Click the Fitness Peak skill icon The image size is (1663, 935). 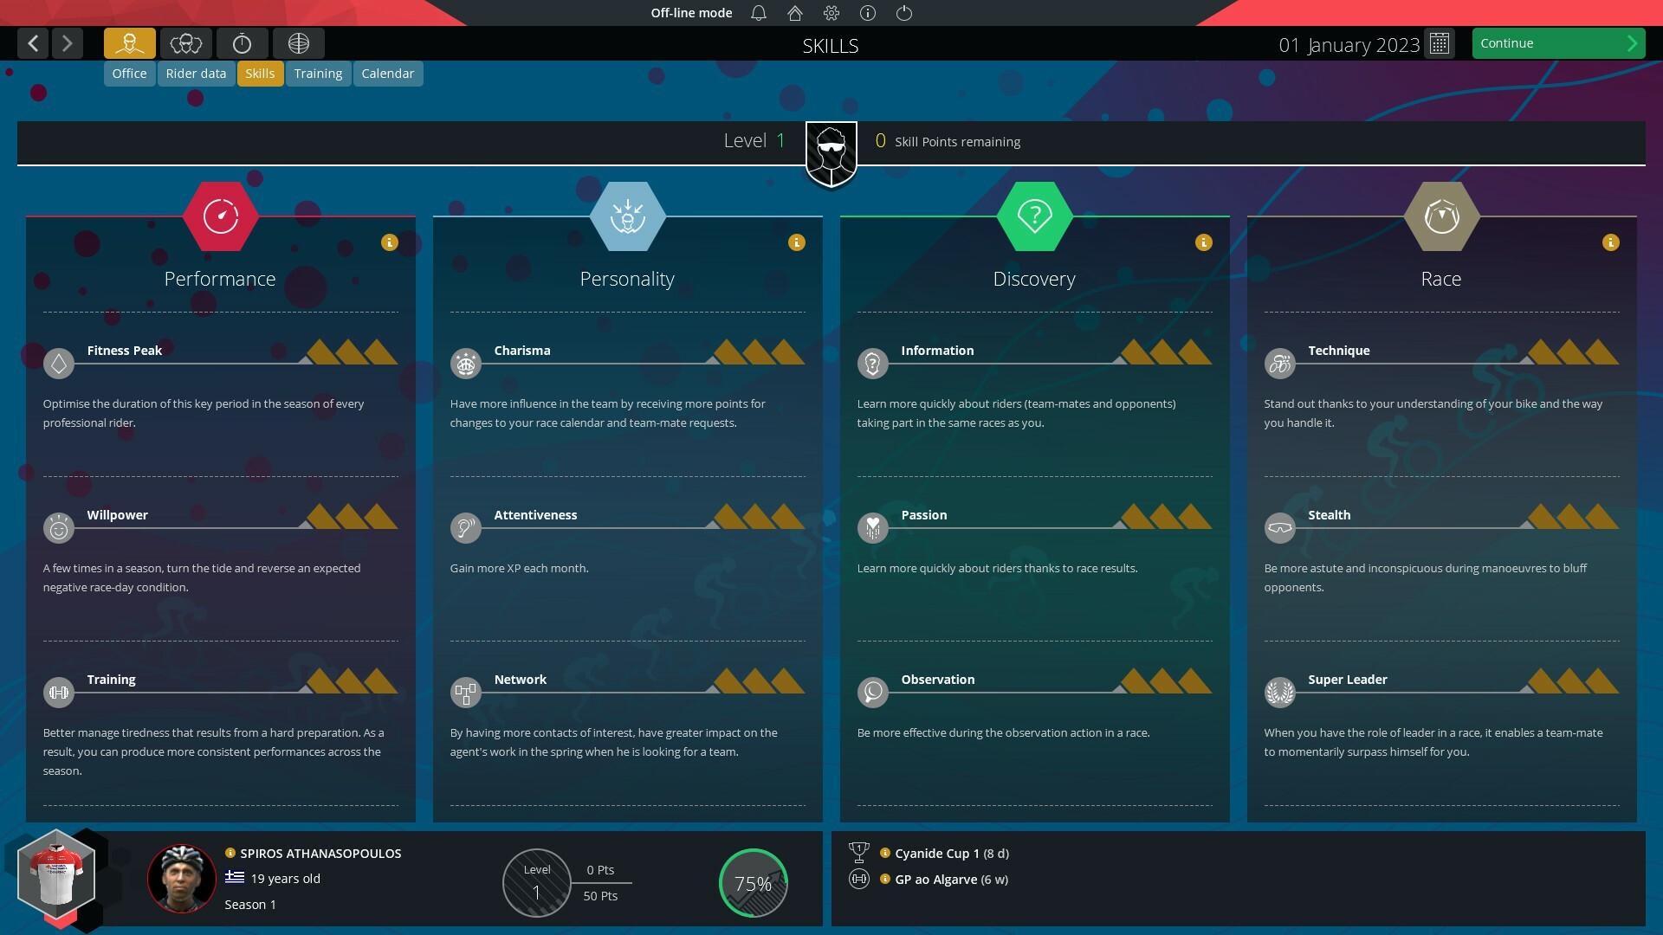coord(58,363)
